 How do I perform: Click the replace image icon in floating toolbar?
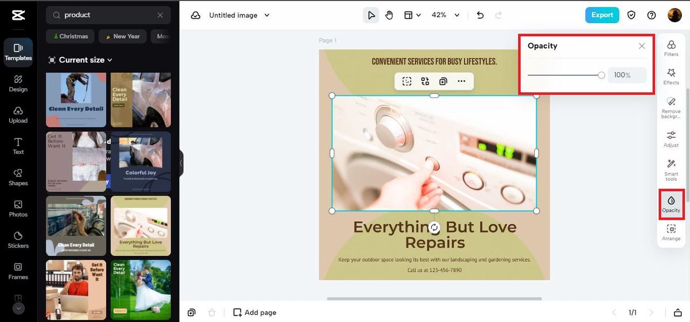(x=425, y=81)
